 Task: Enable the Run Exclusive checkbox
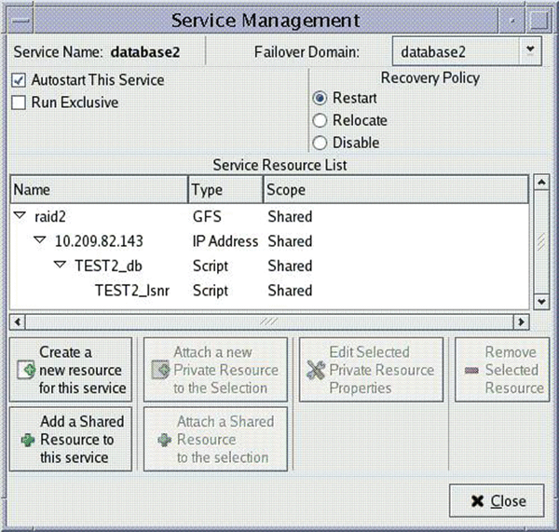pos(19,102)
